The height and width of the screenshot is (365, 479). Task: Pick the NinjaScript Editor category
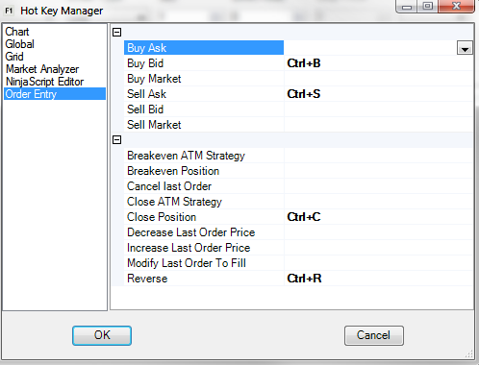pyautogui.click(x=44, y=82)
